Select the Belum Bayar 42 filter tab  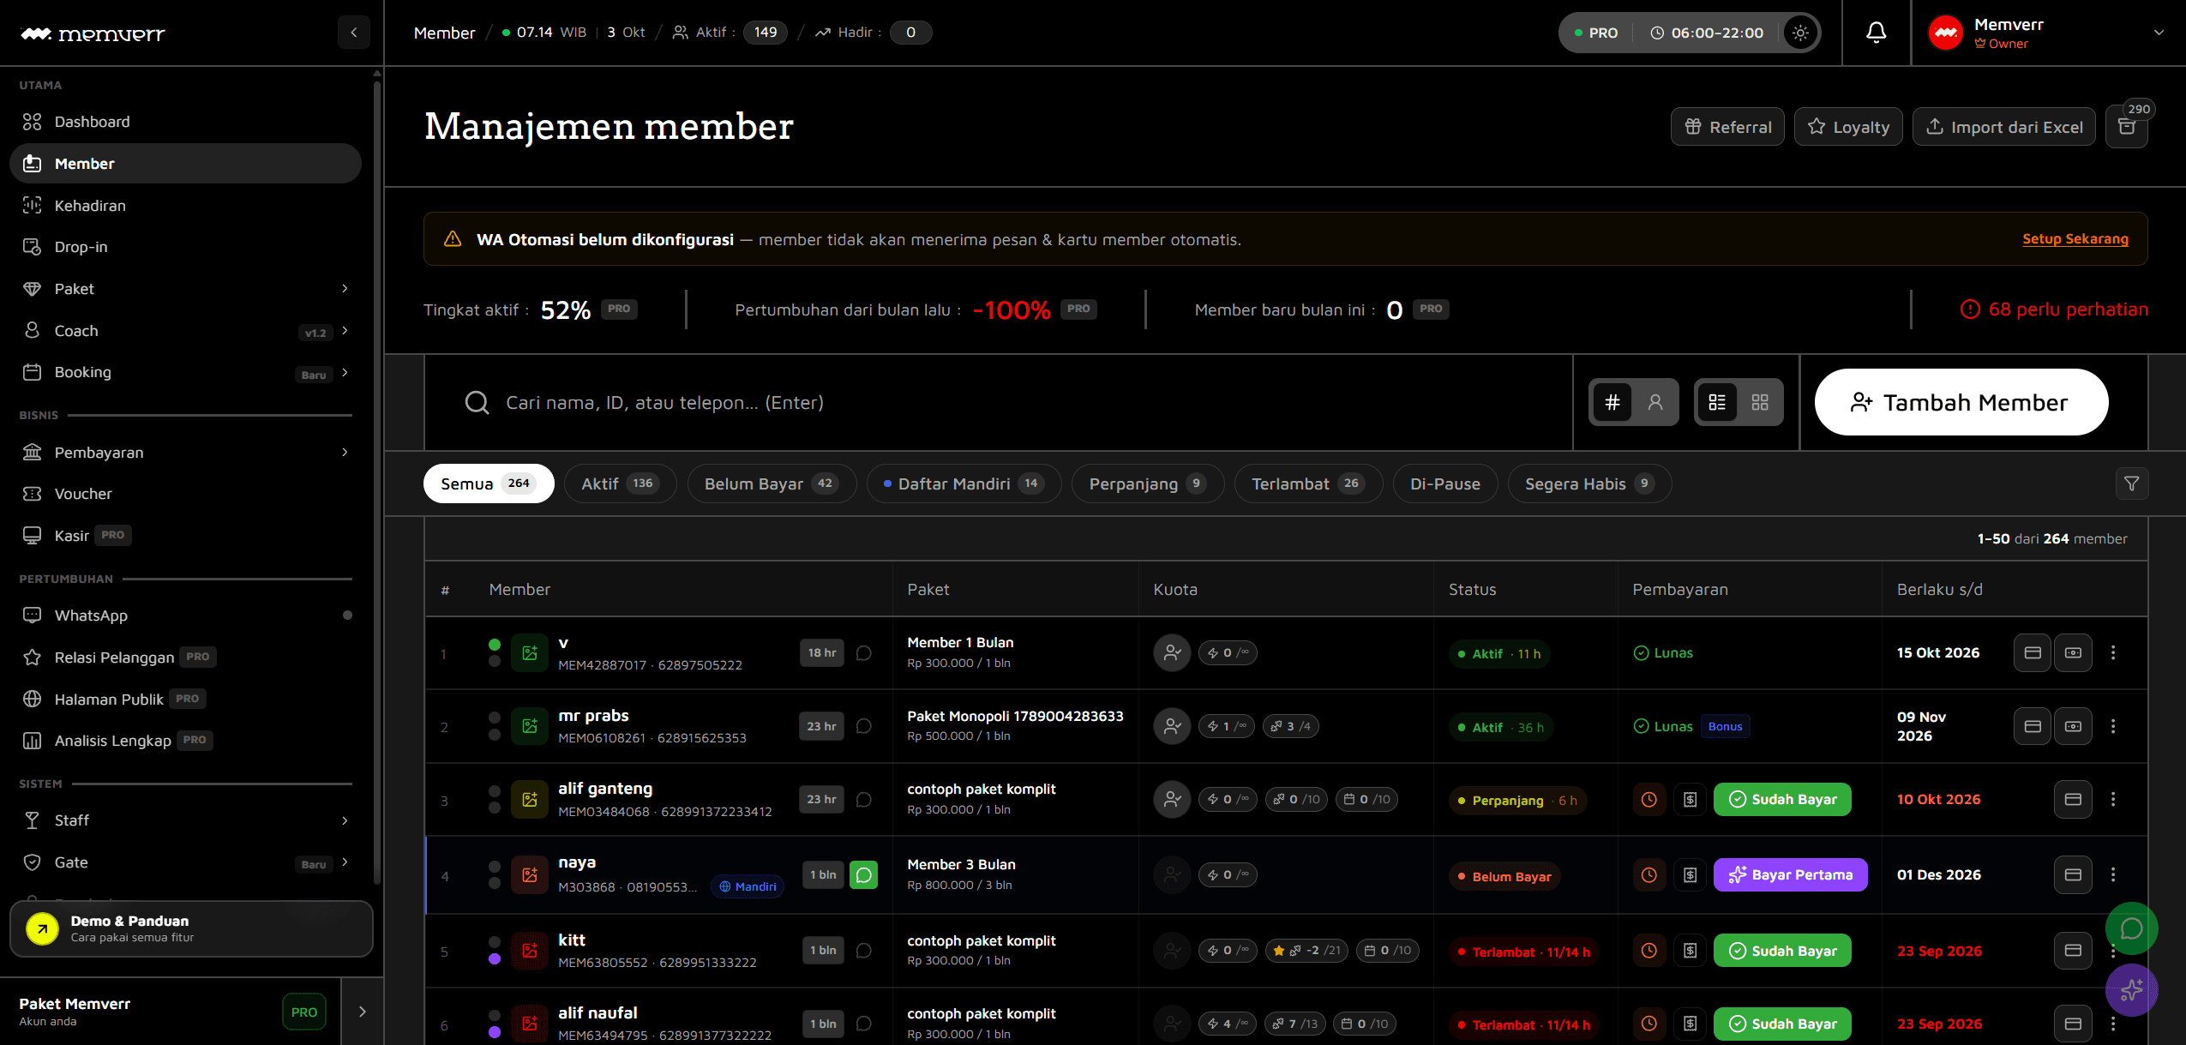coord(772,483)
